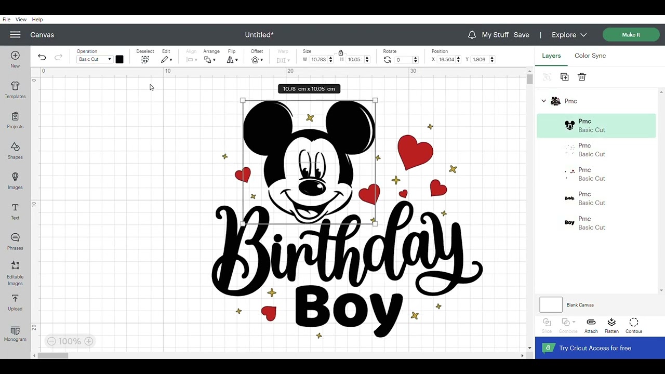
Task: Open the operation color swatch
Action: point(119,59)
